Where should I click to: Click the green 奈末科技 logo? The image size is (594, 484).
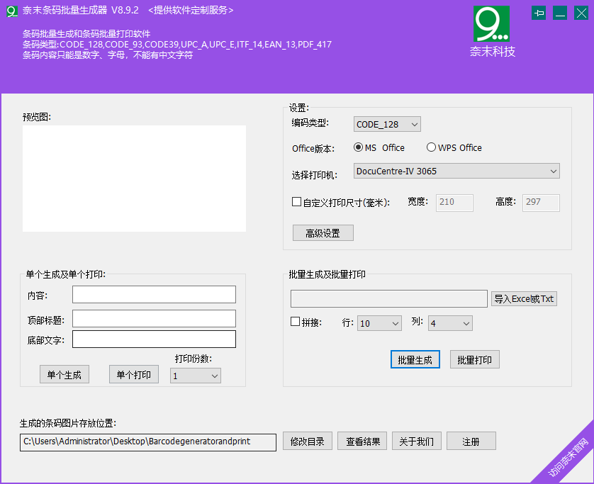click(491, 24)
